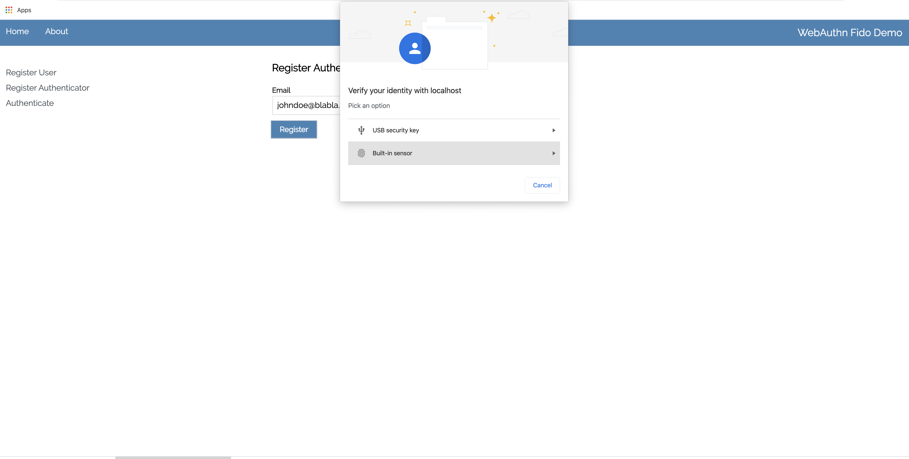909x459 pixels.
Task: Go to Register User link
Action: pos(31,73)
